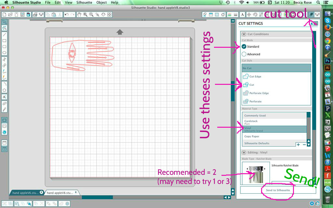Choose the No Cut style
333x208 pixels.
[x=276, y=68]
